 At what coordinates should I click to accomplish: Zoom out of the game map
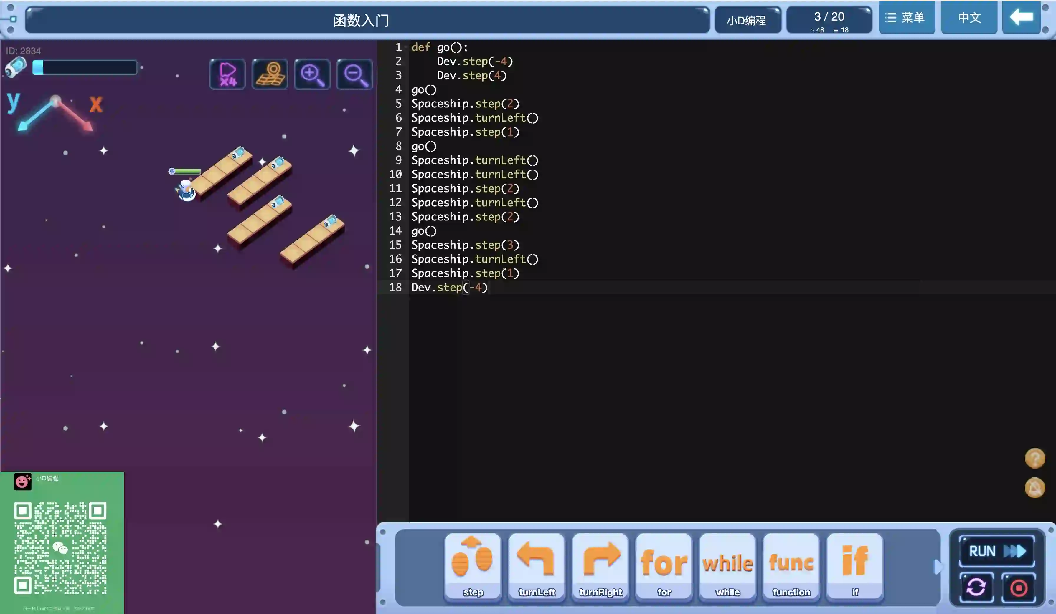pyautogui.click(x=354, y=74)
